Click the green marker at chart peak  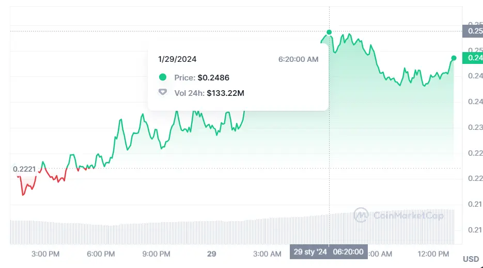coord(329,32)
